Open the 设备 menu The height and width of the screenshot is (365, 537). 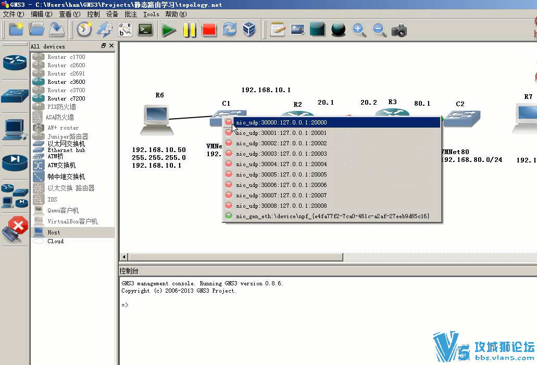click(x=112, y=14)
